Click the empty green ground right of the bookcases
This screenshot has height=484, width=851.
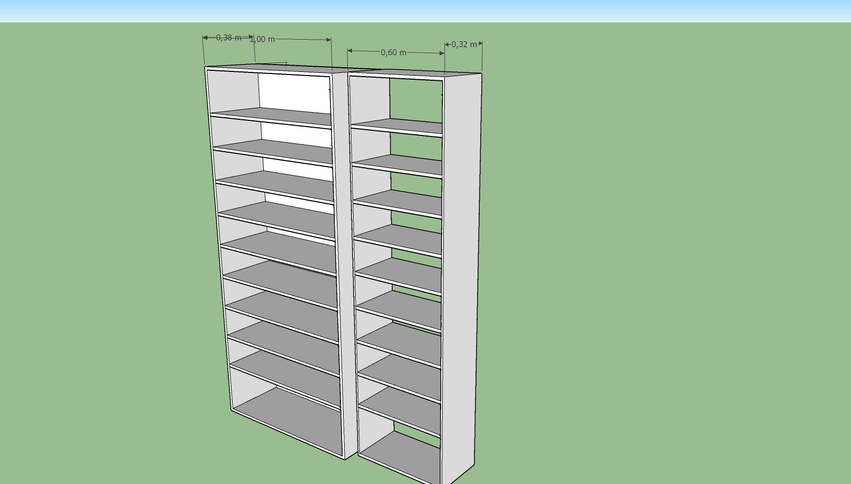[x=652, y=260]
